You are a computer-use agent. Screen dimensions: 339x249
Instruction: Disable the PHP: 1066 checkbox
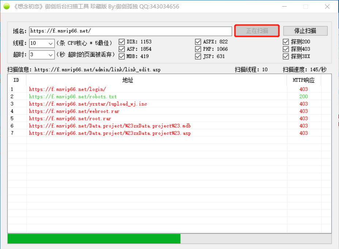[x=198, y=49]
